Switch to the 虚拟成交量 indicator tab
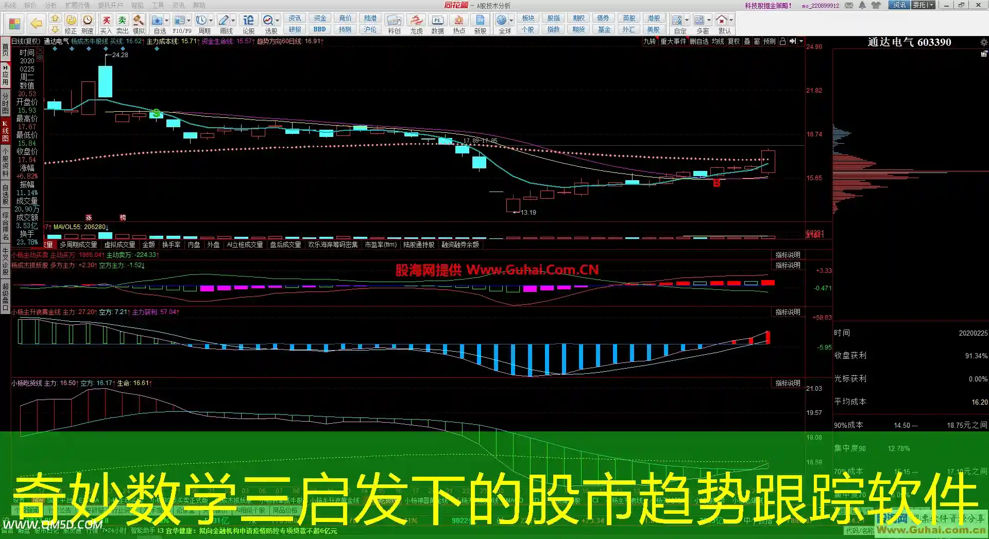Screen dimensions: 989x539 (120, 245)
